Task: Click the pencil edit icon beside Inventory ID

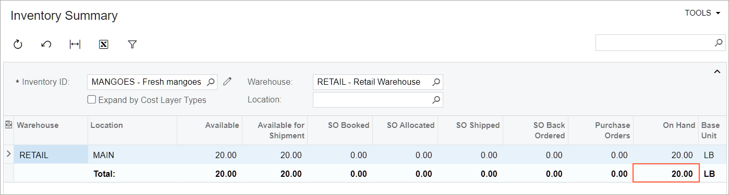Action: click(x=227, y=82)
